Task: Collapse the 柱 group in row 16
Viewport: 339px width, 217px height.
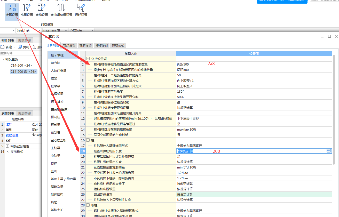Action: [x=88, y=140]
